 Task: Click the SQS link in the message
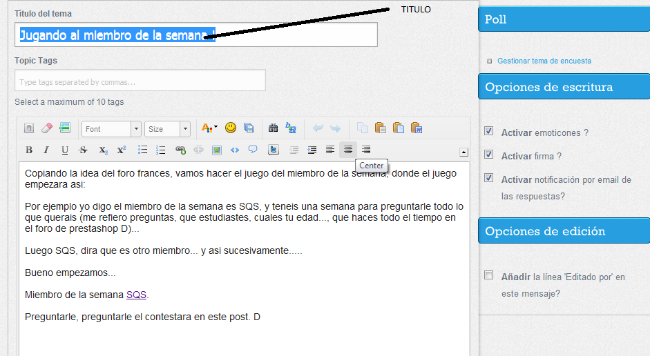pyautogui.click(x=136, y=295)
